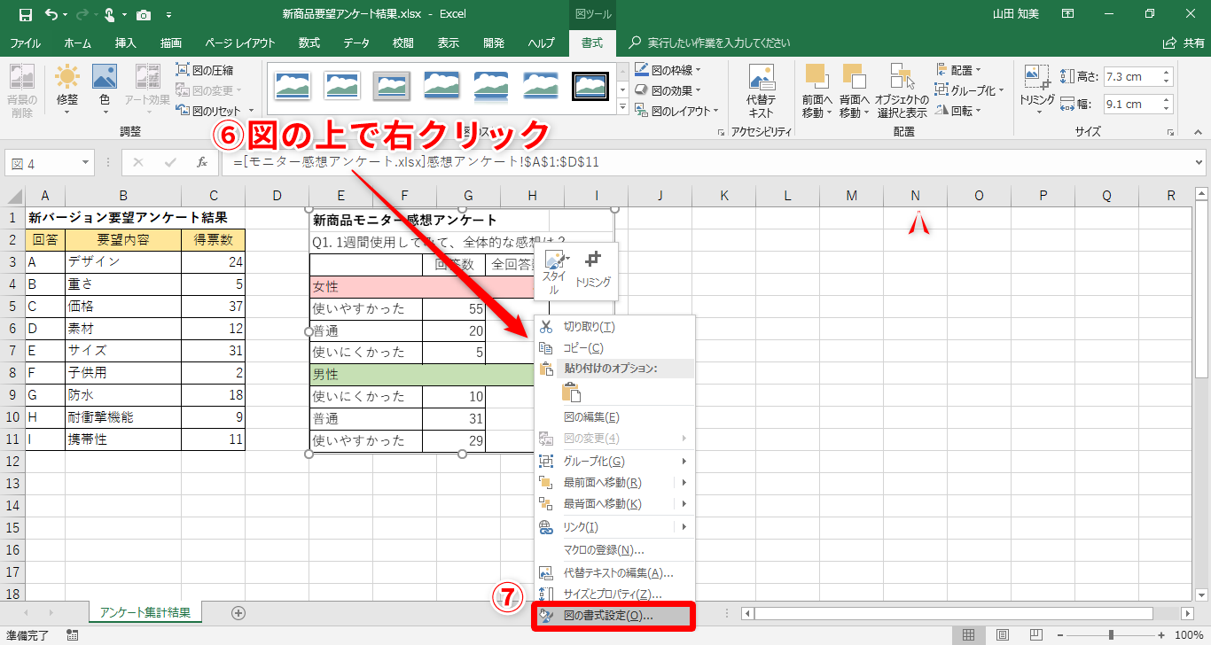This screenshot has width=1211, height=645.
Task: Select the アンケート集計結果 sheet tab
Action: (145, 613)
